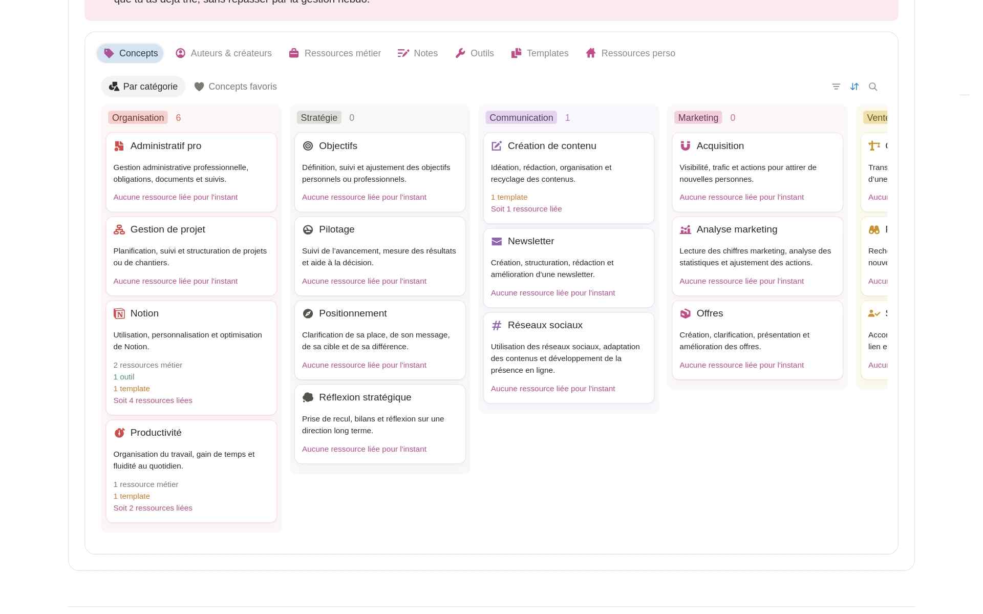Click the Acquisition magnet icon
This screenshot has height=614, width=983.
[686, 146]
